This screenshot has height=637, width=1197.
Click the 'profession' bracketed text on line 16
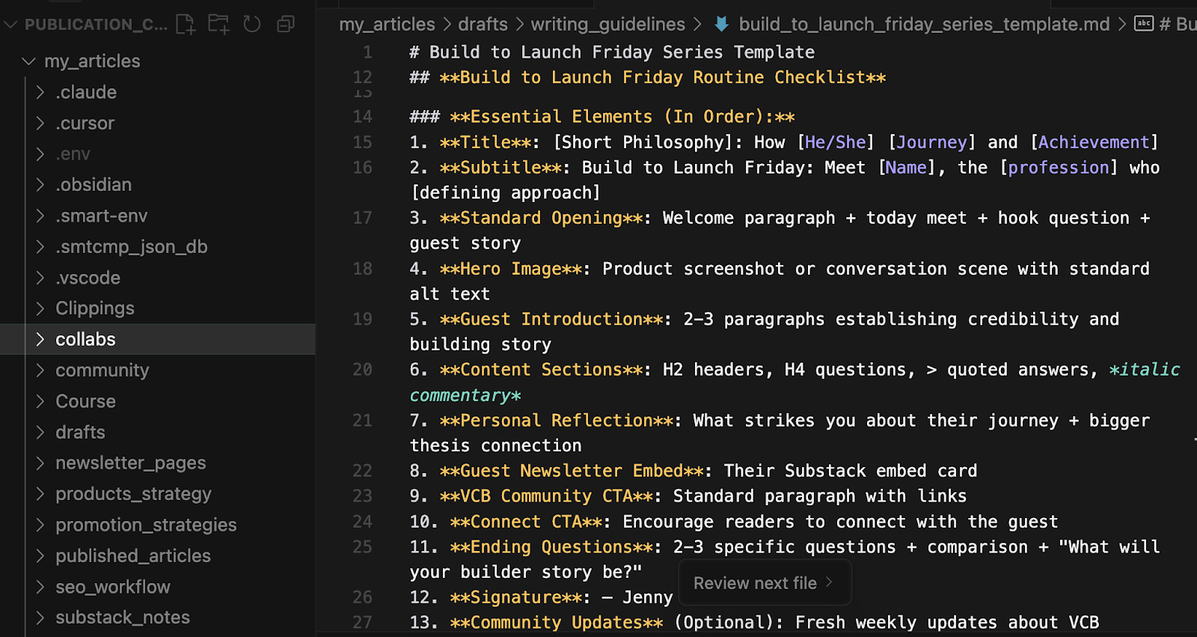[1059, 168]
